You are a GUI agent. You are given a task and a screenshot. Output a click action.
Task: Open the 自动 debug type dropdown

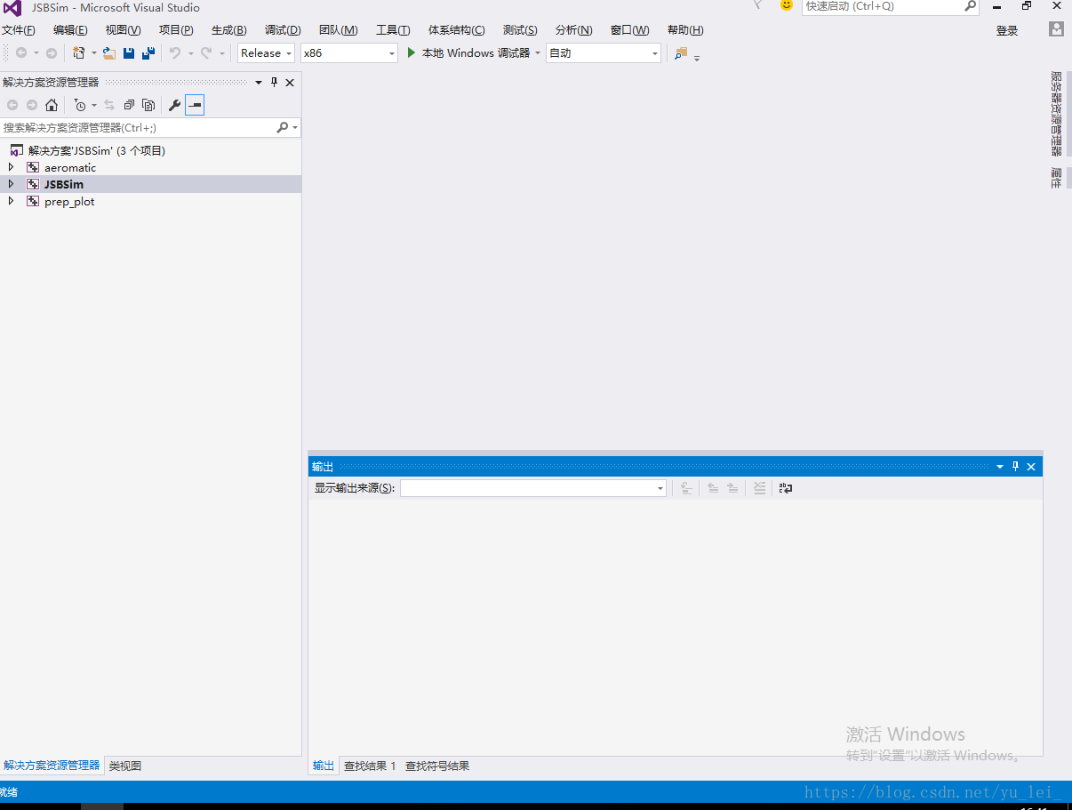tap(604, 53)
